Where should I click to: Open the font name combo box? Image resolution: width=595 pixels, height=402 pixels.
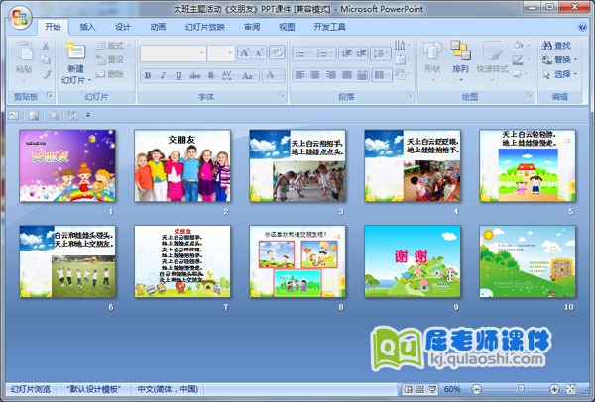[174, 53]
